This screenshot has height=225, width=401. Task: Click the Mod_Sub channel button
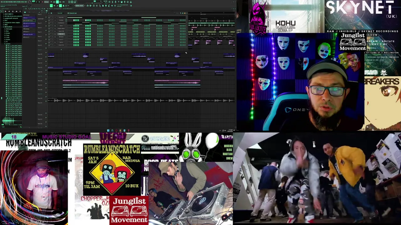pyautogui.click(x=61, y=34)
